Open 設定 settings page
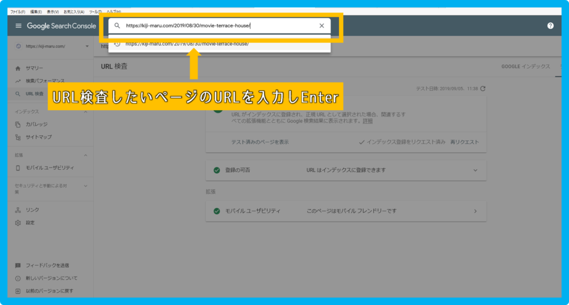569x305 pixels. click(30, 223)
